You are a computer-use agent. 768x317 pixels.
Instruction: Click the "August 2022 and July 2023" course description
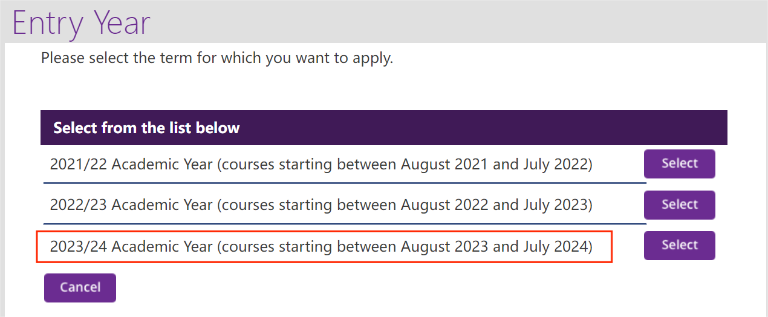[495, 205]
